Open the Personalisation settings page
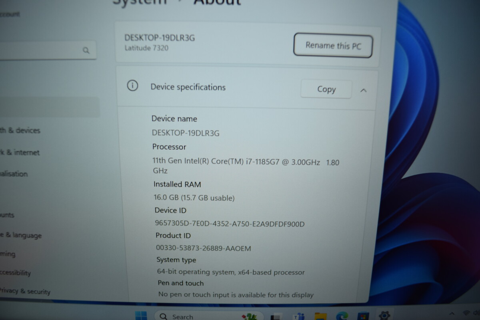Screen dimensions: 480x320 (x=14, y=174)
